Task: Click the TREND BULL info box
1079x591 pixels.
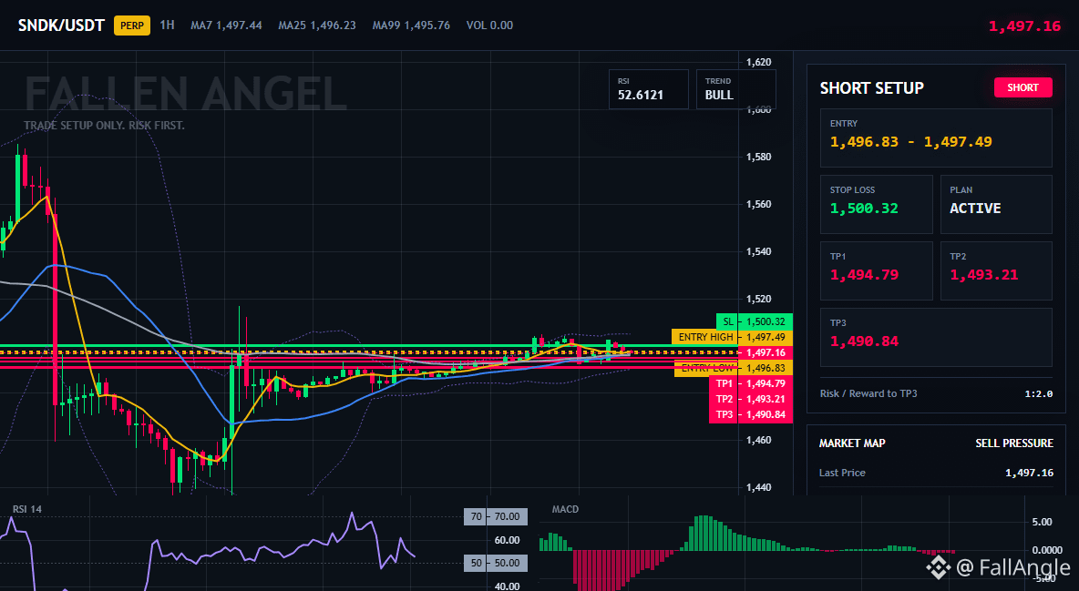Action: (x=735, y=88)
